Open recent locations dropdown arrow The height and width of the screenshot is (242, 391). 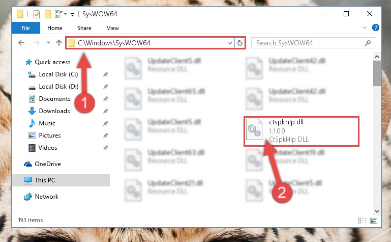click(48, 43)
